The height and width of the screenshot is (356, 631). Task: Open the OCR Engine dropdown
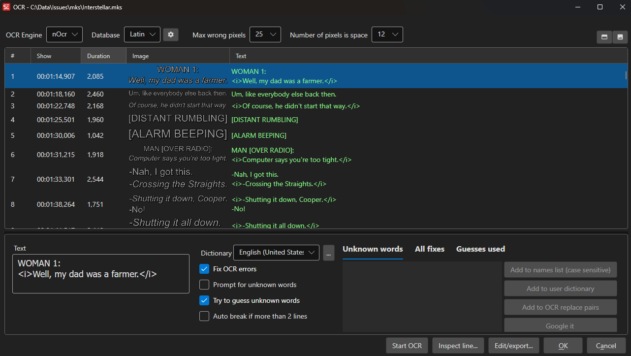(x=64, y=34)
